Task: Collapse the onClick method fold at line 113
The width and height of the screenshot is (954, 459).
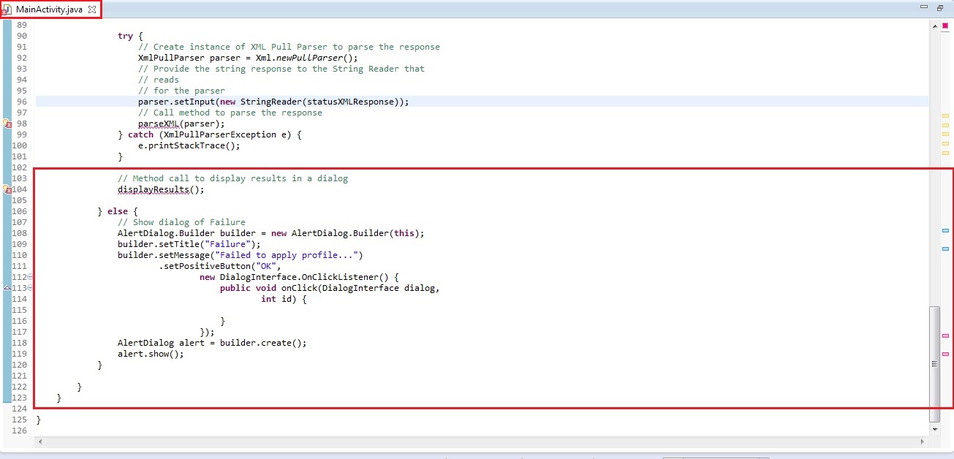Action: coord(31,289)
